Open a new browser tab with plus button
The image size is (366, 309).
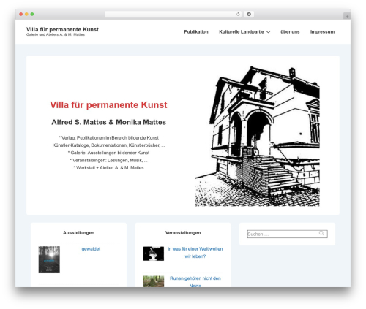click(347, 16)
